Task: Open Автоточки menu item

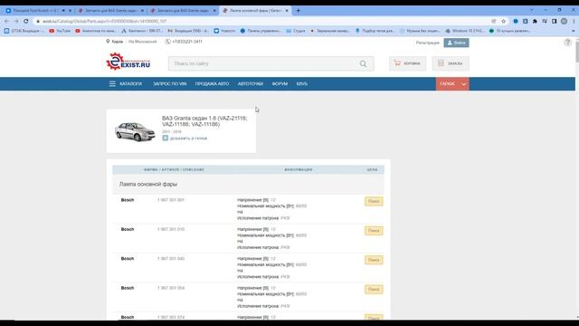Action: [x=251, y=84]
